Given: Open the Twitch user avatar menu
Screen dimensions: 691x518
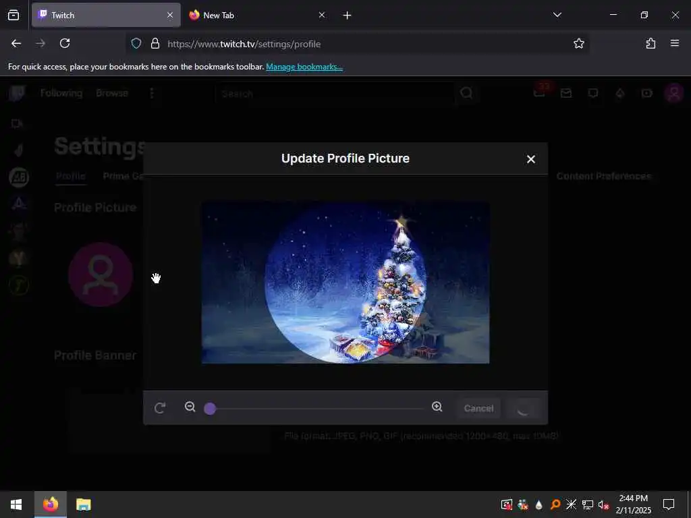Looking at the screenshot, I should [673, 93].
